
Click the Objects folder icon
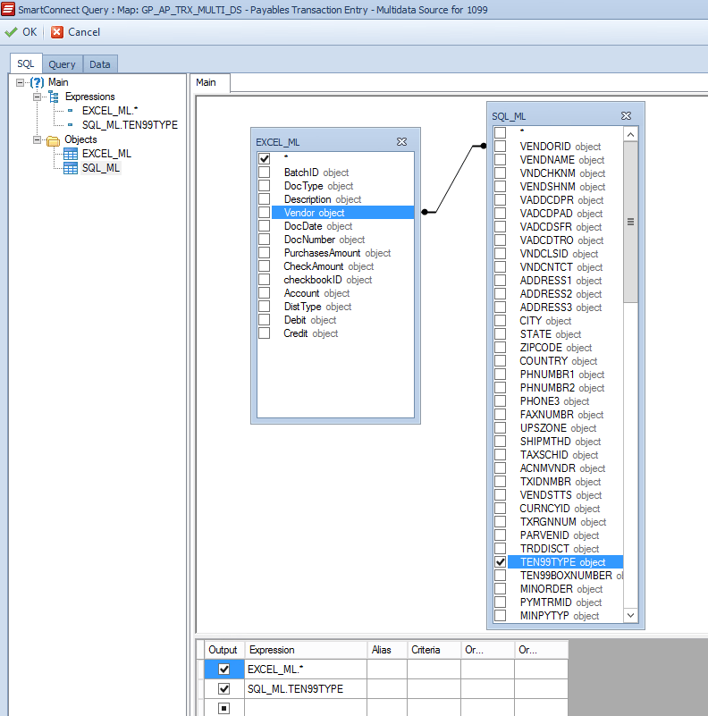53,140
